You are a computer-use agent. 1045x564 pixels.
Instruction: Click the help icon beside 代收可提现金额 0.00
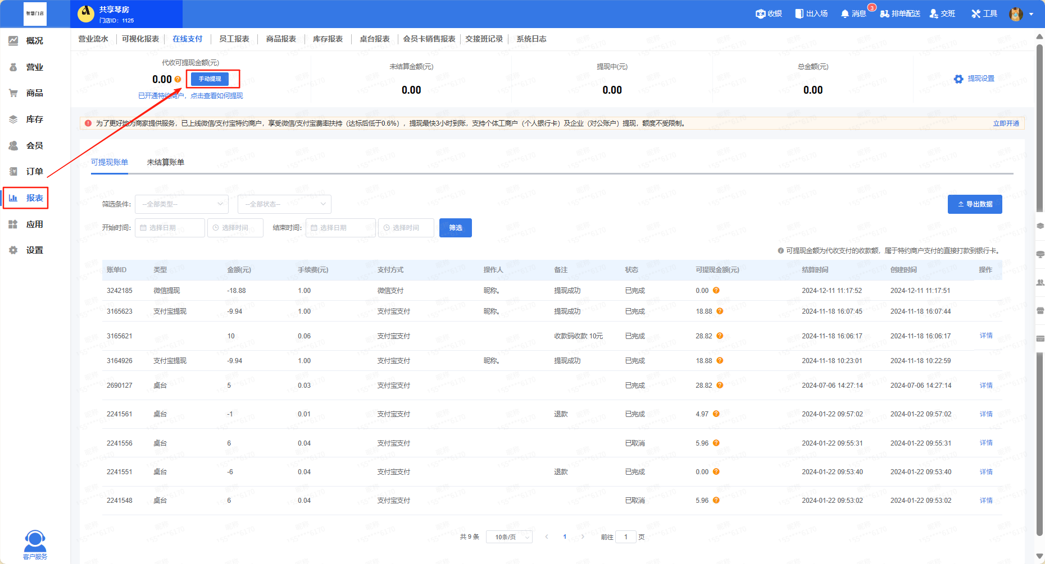click(178, 80)
